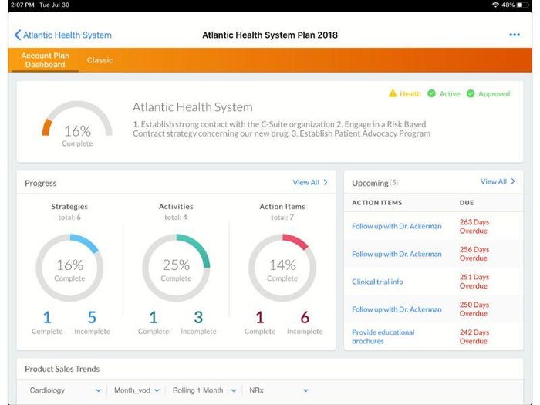The width and height of the screenshot is (540, 405).
Task: Tap Strategies incomplete count 5
Action: (92, 318)
